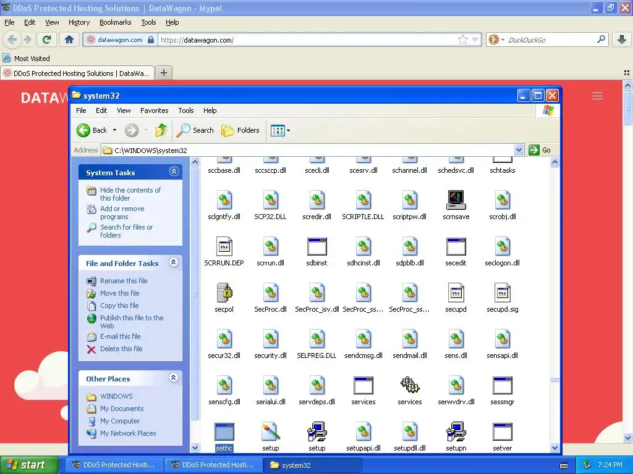Select the secupd.sig file icon
Screen dimensions: 633x474
(502, 293)
